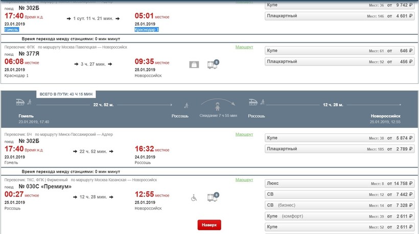Expand Купе (комфорт) class with 39 seats
This screenshot has width=419, height=234.
coord(339,216)
